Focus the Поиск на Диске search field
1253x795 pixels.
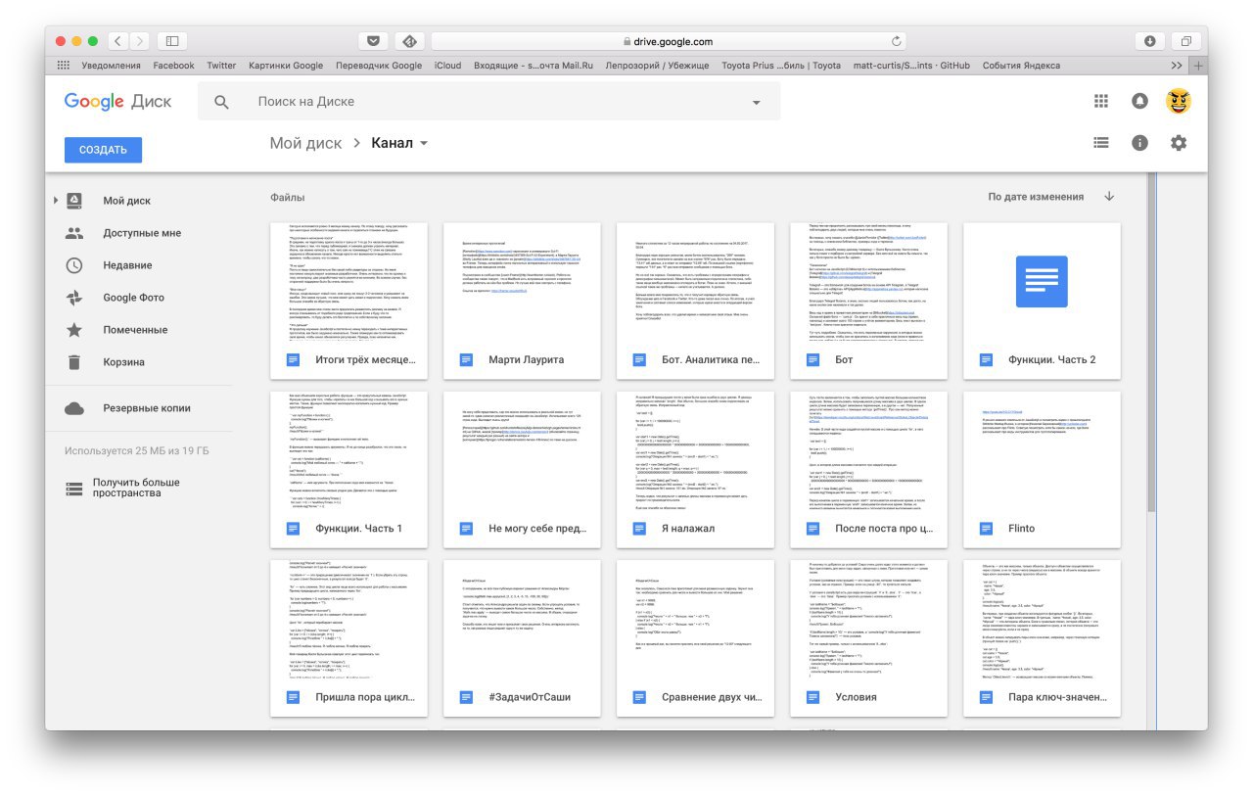click(x=489, y=102)
